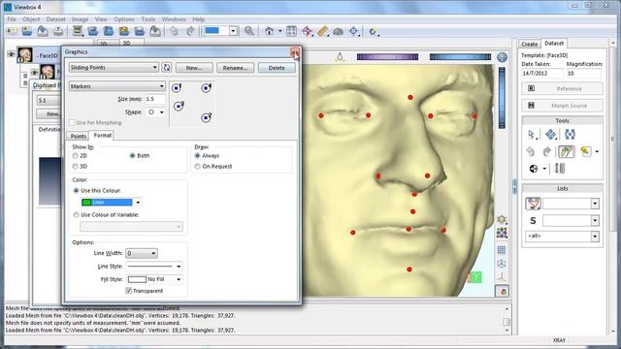The image size is (621, 349).
Task: Click the lists clipboard icon in Lists panel
Action: 533,204
